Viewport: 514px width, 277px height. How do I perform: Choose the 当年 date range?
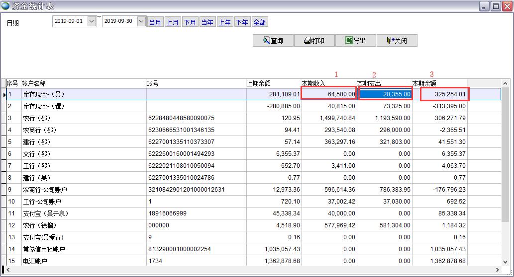tap(207, 22)
